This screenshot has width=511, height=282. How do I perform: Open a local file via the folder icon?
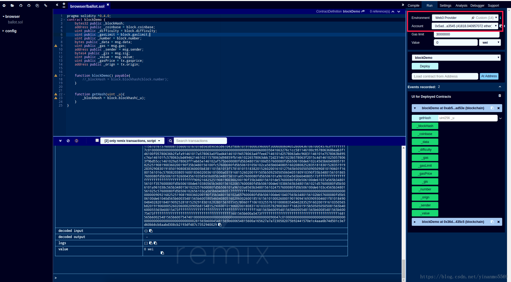tap(12, 5)
